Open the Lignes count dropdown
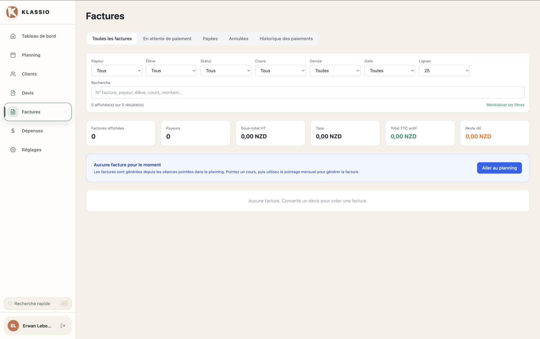540x339 pixels. click(444, 71)
